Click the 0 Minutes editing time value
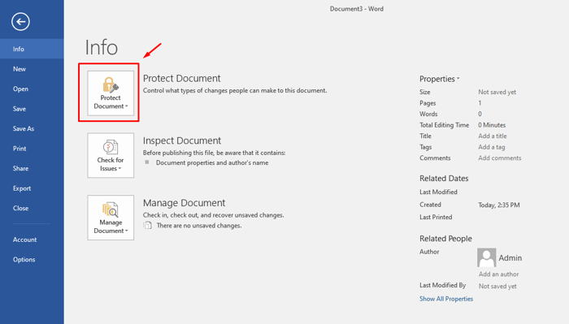This screenshot has height=324, width=569. coord(492,125)
